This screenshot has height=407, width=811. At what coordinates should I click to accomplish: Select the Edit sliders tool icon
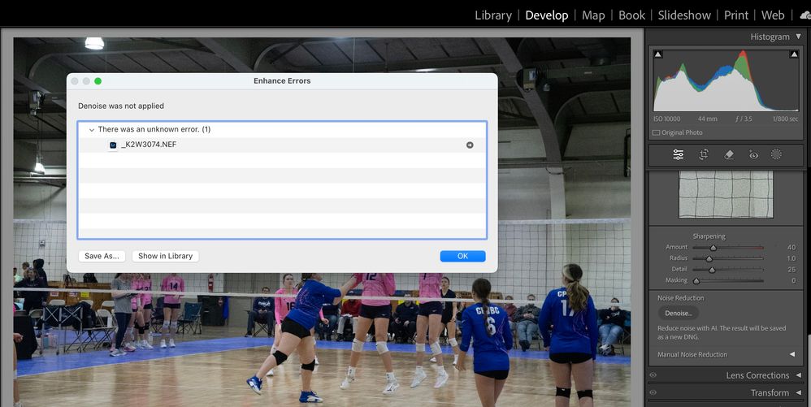point(678,154)
